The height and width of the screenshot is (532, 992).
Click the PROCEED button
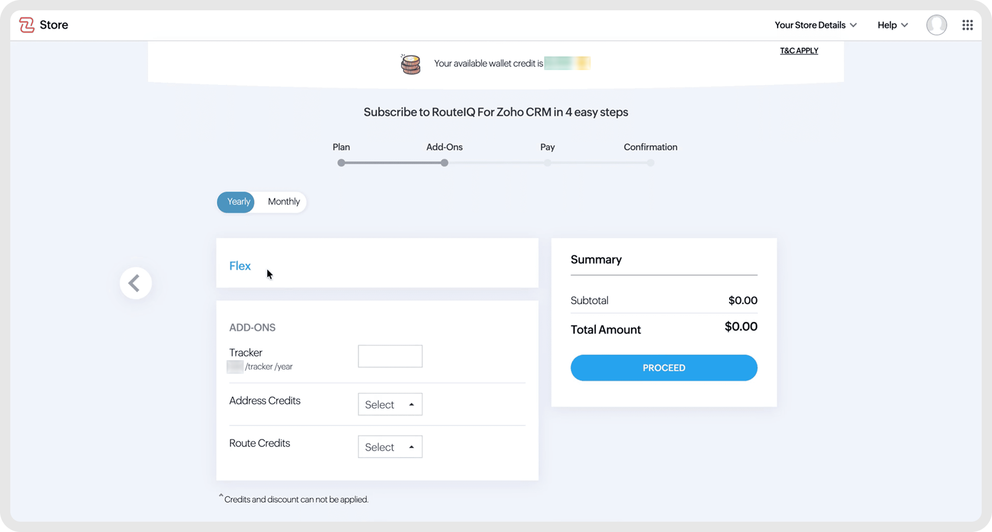pyautogui.click(x=663, y=368)
